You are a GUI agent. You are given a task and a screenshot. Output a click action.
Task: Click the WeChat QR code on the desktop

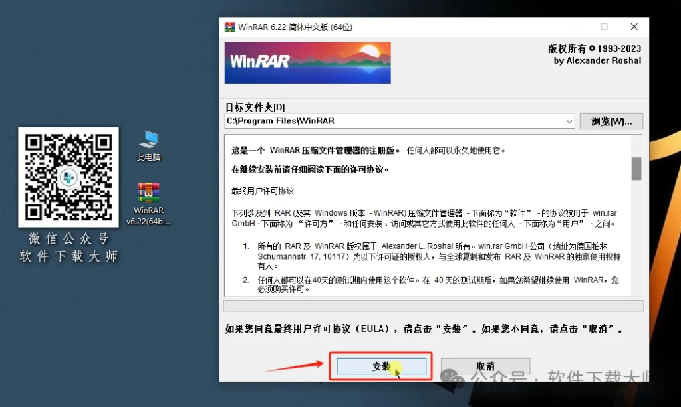tap(68, 176)
